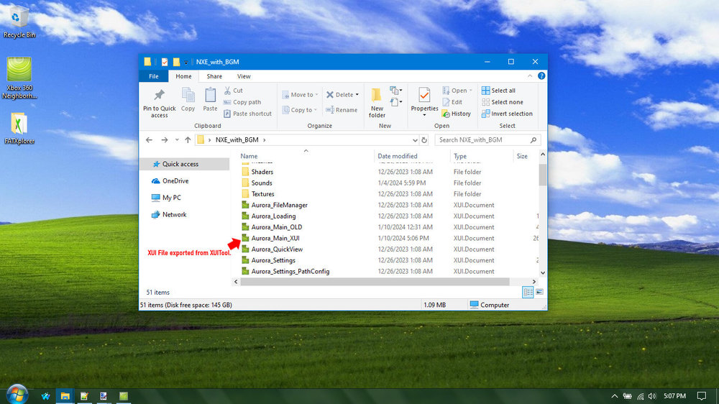The image size is (719, 404).
Task: Expand the Open command dropdown
Action: point(470,91)
